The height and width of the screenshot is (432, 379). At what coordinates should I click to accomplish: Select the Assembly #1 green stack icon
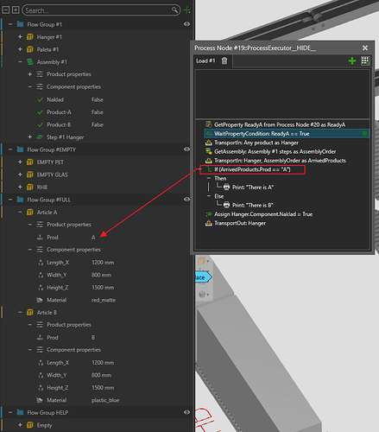(30, 62)
